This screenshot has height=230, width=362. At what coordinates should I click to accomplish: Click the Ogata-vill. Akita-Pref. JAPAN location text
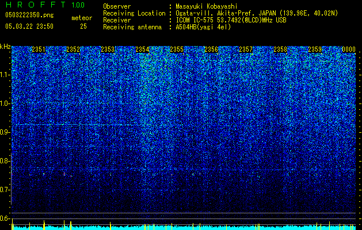[x=257, y=13]
